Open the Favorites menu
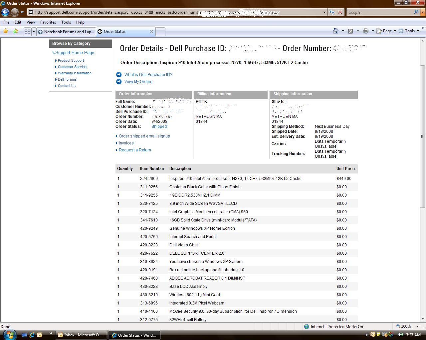Viewport: 426px width, 340px height. tap(48, 22)
